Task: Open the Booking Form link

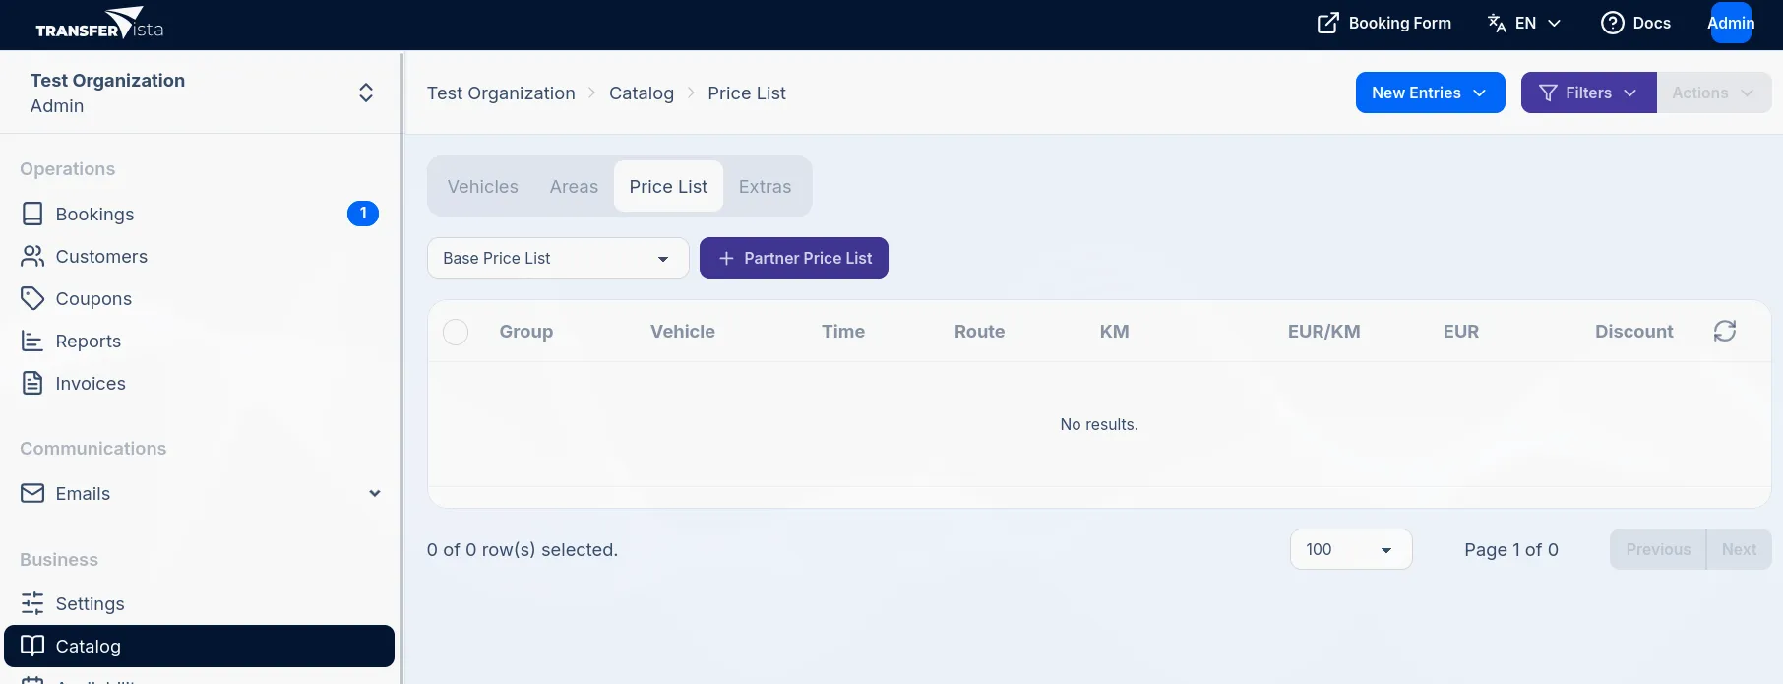Action: 1384,23
